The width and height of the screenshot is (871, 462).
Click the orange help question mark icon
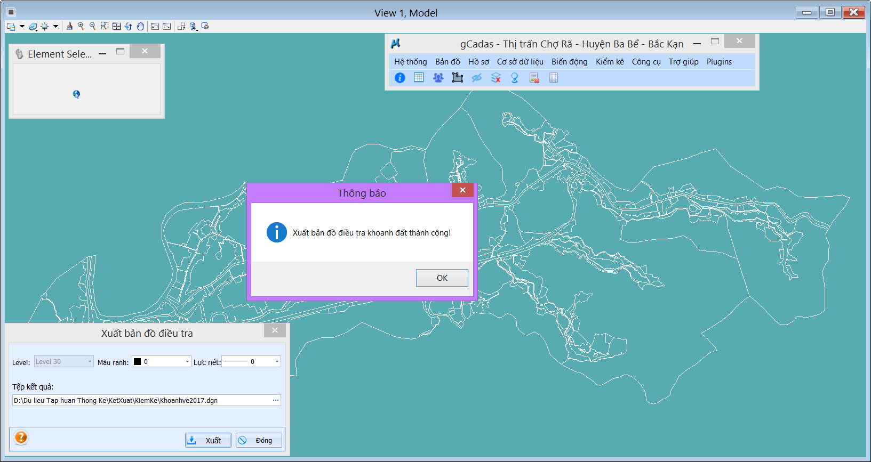click(21, 437)
